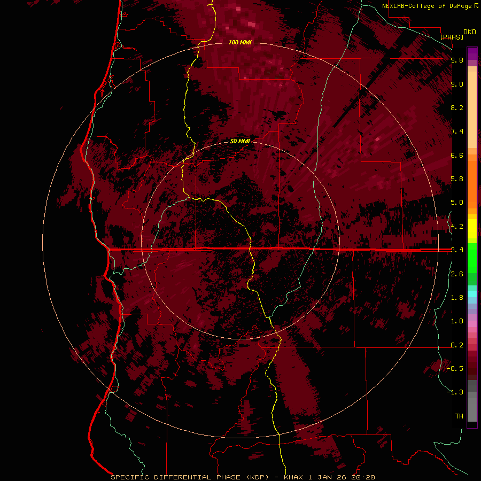
Task: Click the 1.0 scale label
Action: 457,321
